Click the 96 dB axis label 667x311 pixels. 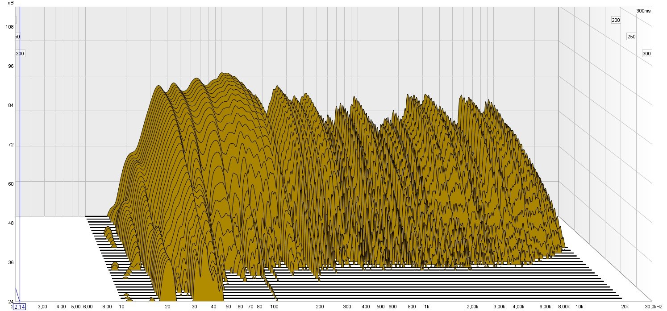point(9,66)
